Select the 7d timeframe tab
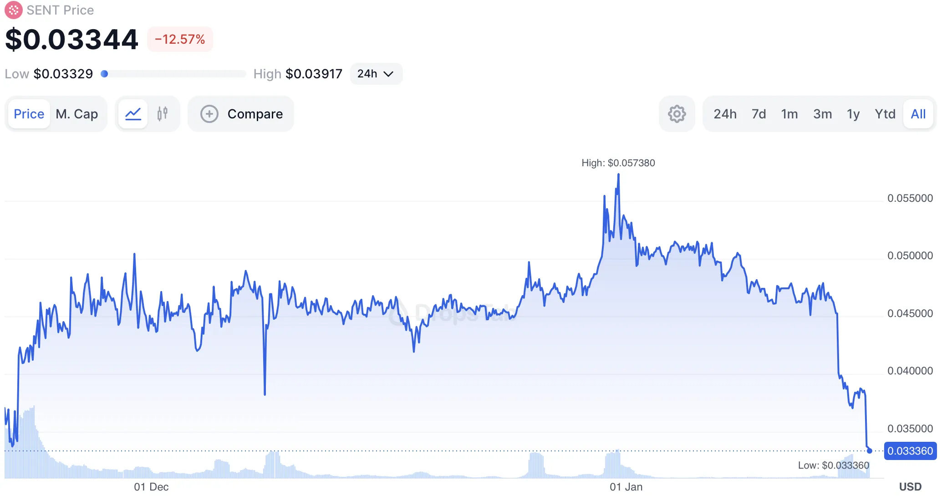Viewport: 947px width, 501px height. tap(759, 114)
